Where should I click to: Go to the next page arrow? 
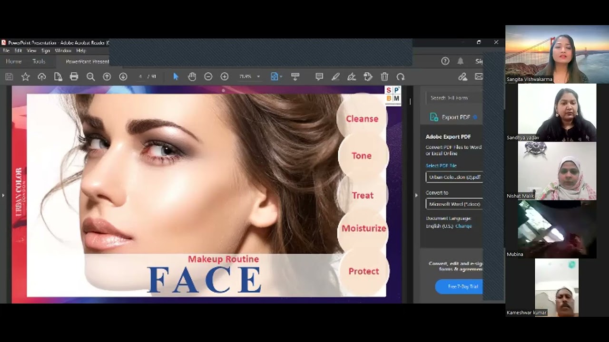coord(123,76)
